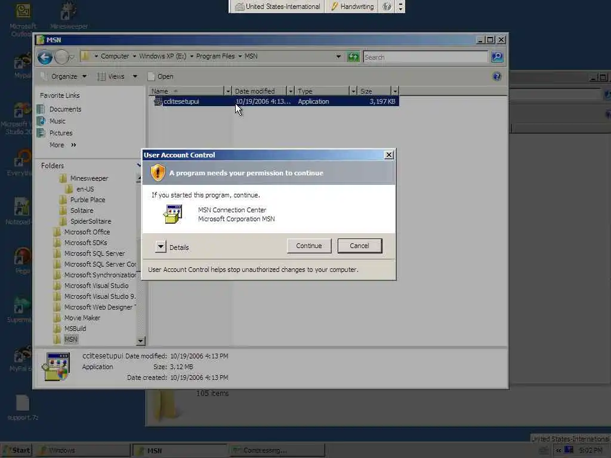Sort by Date modified column header

click(x=259, y=91)
